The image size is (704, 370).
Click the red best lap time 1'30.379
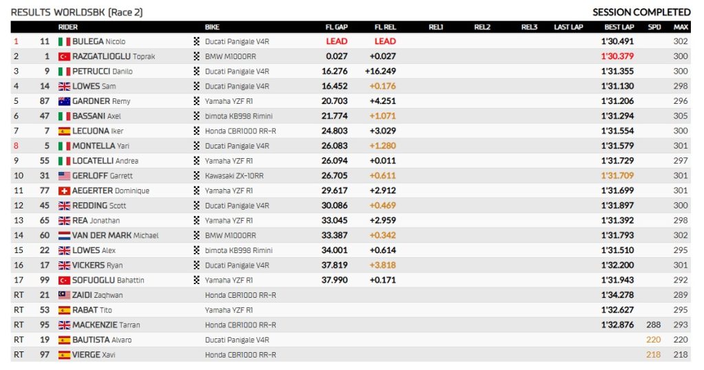[x=617, y=56]
